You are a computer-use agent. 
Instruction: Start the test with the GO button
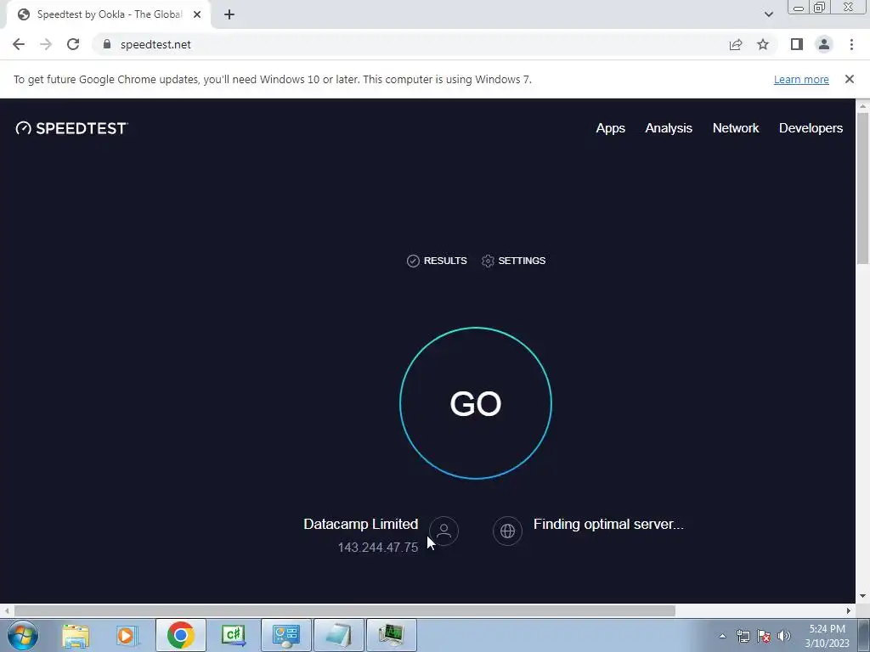point(476,403)
